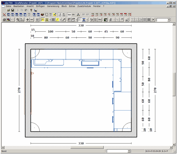The height and width of the screenshot is (154, 177).
Task: Open help with the question mark icon
Action: (x=31, y=10)
